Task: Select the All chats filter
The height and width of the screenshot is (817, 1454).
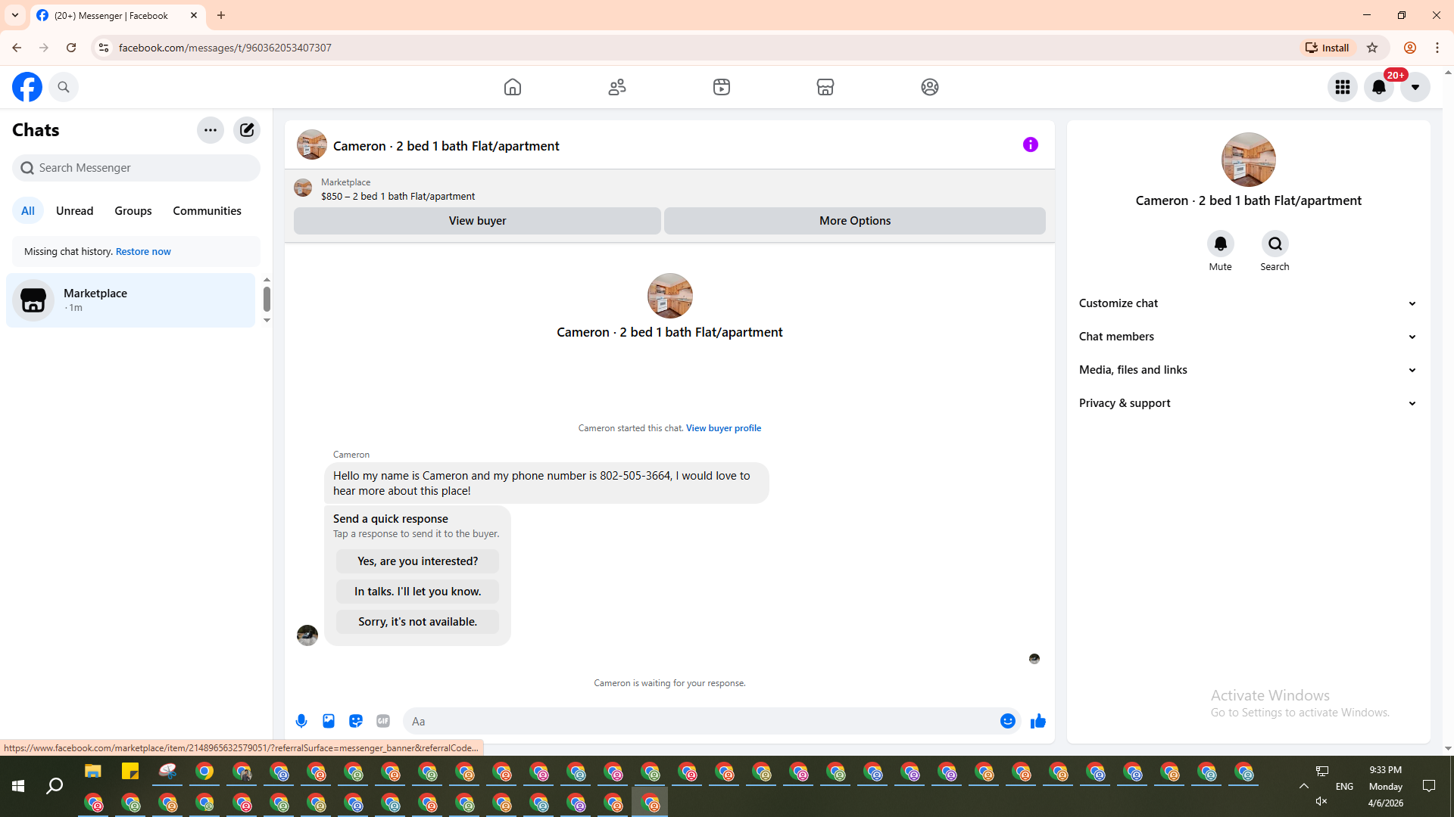Action: (x=28, y=211)
